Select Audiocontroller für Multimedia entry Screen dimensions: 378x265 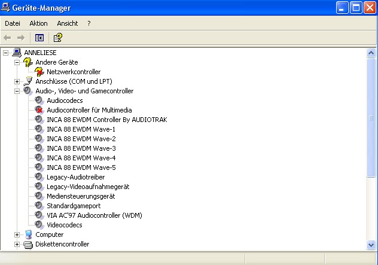[89, 110]
